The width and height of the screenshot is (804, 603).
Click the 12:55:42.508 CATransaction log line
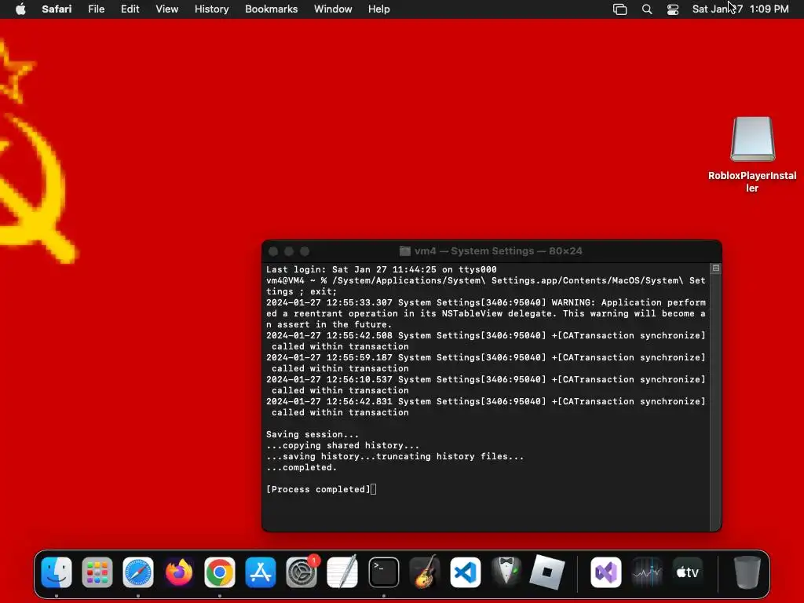click(x=485, y=341)
